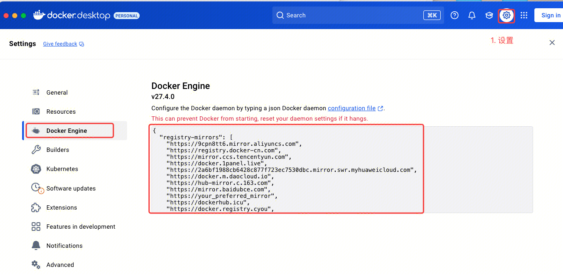Open the help question mark icon
The height and width of the screenshot is (276, 563).
pos(455,16)
